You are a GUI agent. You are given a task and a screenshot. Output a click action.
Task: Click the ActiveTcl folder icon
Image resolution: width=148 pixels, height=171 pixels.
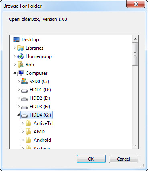coord(28,123)
